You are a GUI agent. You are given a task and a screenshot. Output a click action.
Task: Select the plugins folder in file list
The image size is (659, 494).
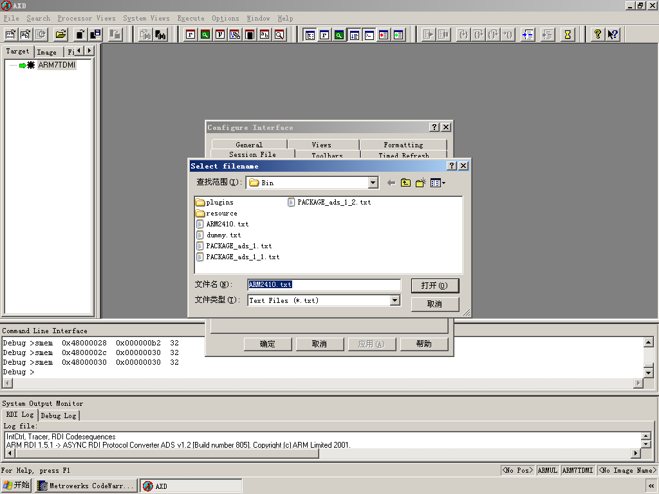(215, 203)
